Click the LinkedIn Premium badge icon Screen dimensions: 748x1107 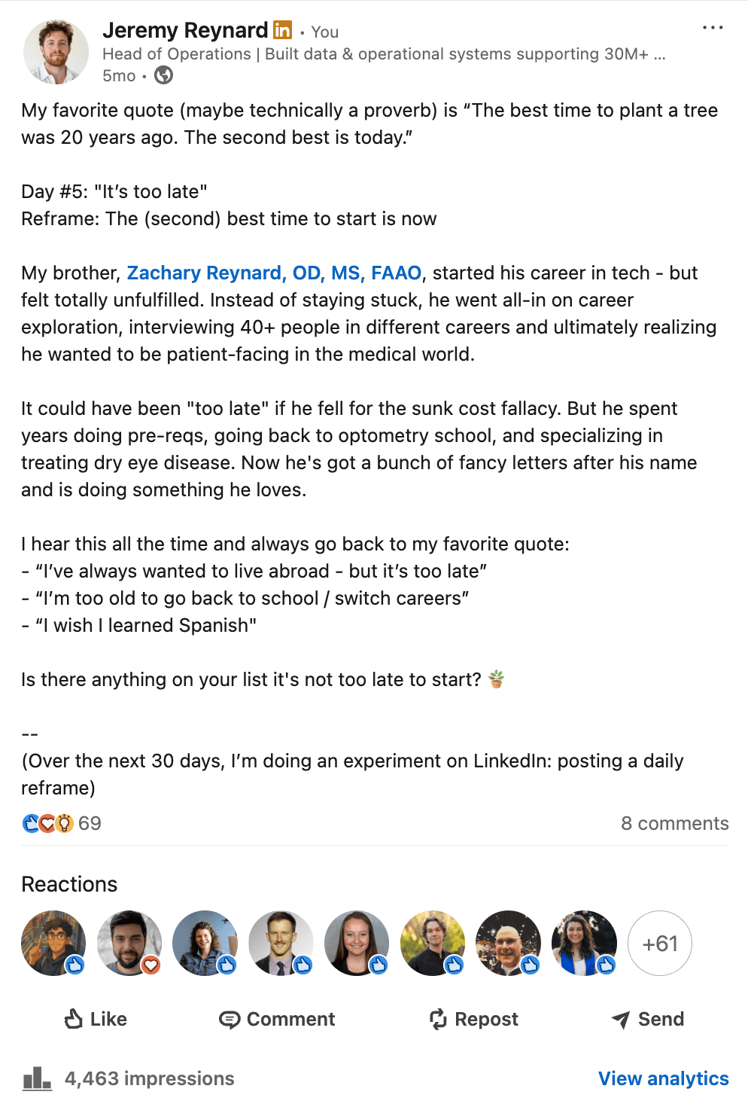(282, 30)
